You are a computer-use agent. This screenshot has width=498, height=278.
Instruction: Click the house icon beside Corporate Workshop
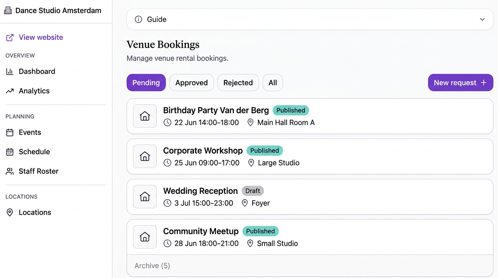145,156
